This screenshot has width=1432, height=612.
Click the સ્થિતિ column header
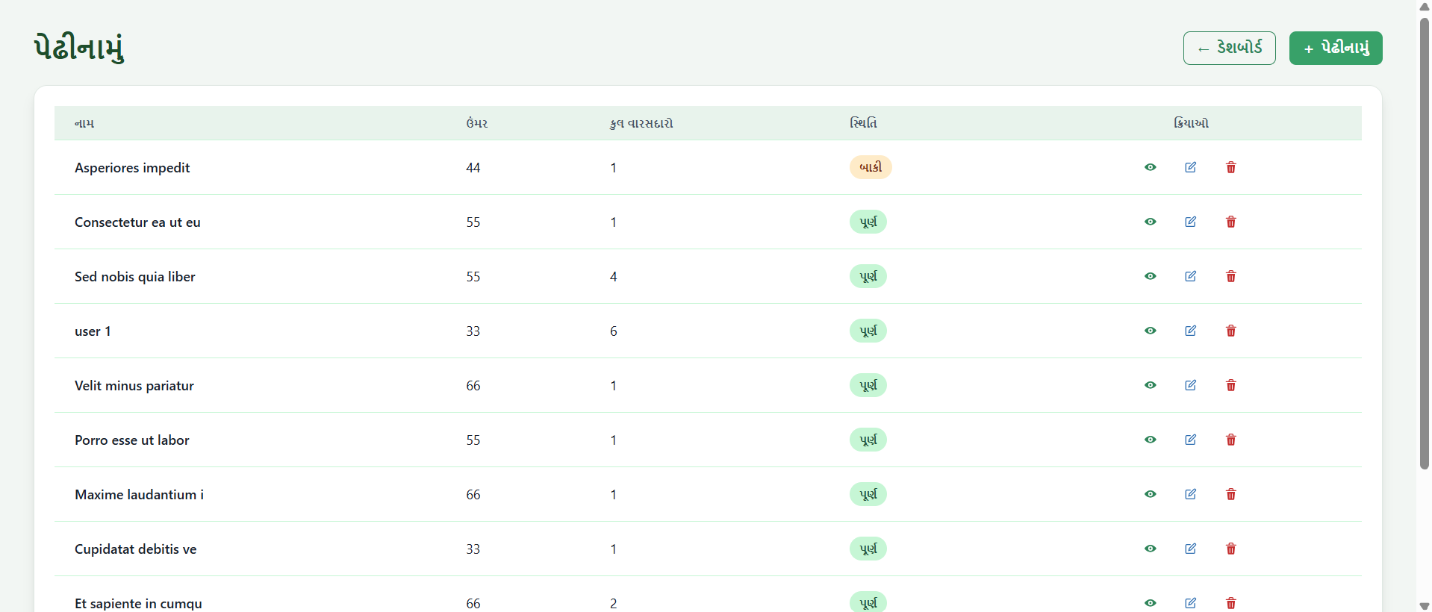point(863,123)
